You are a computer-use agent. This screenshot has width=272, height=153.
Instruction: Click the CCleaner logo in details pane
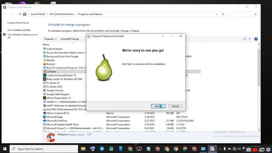50,138
